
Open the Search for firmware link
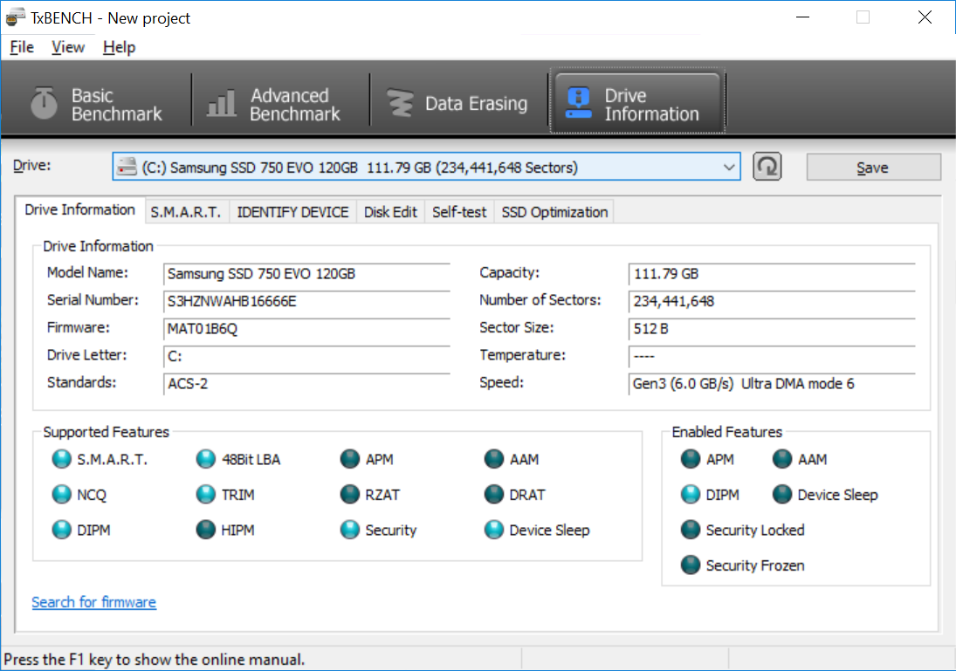[x=94, y=602]
